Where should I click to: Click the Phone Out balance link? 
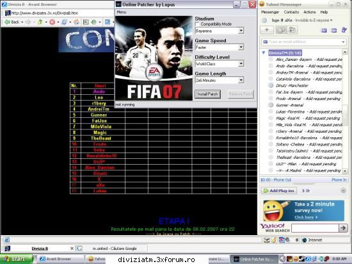(x=276, y=180)
